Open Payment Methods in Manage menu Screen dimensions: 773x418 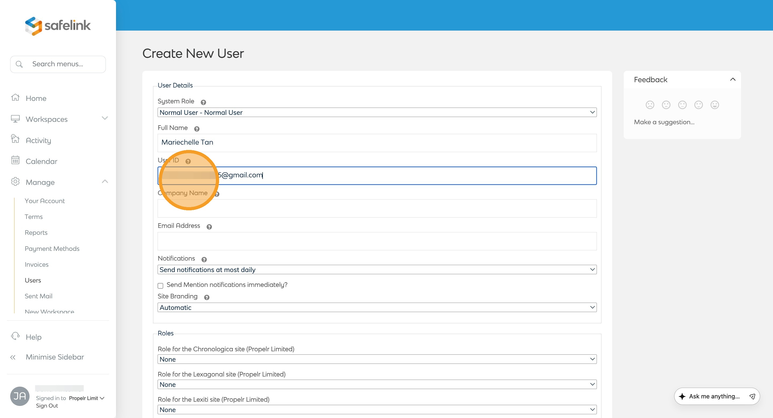pos(52,249)
